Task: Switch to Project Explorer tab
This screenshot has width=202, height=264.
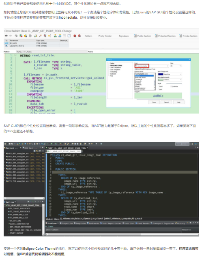Action: pyautogui.click(x=12, y=148)
